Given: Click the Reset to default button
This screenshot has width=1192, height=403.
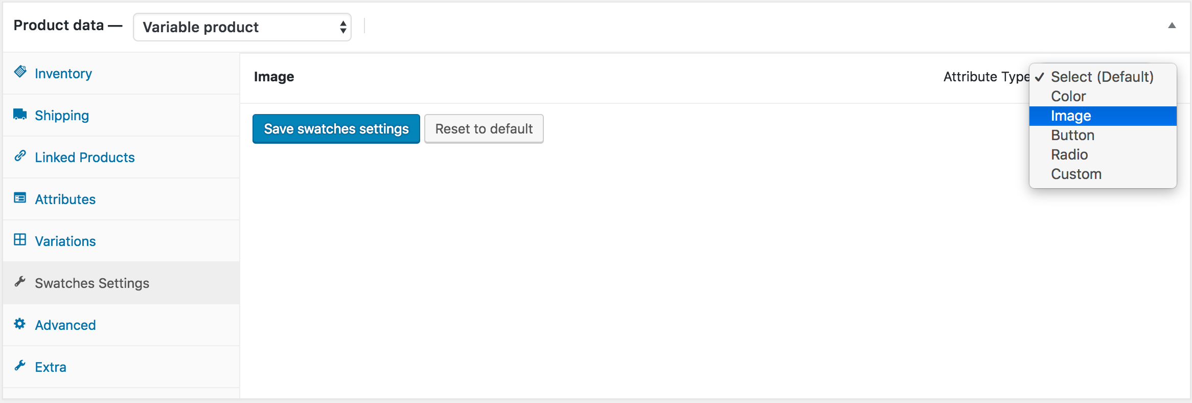Looking at the screenshot, I should pos(484,129).
